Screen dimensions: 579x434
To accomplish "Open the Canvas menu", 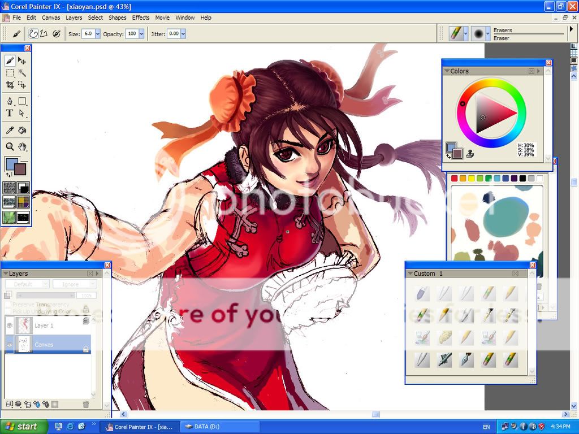I will [x=50, y=18].
